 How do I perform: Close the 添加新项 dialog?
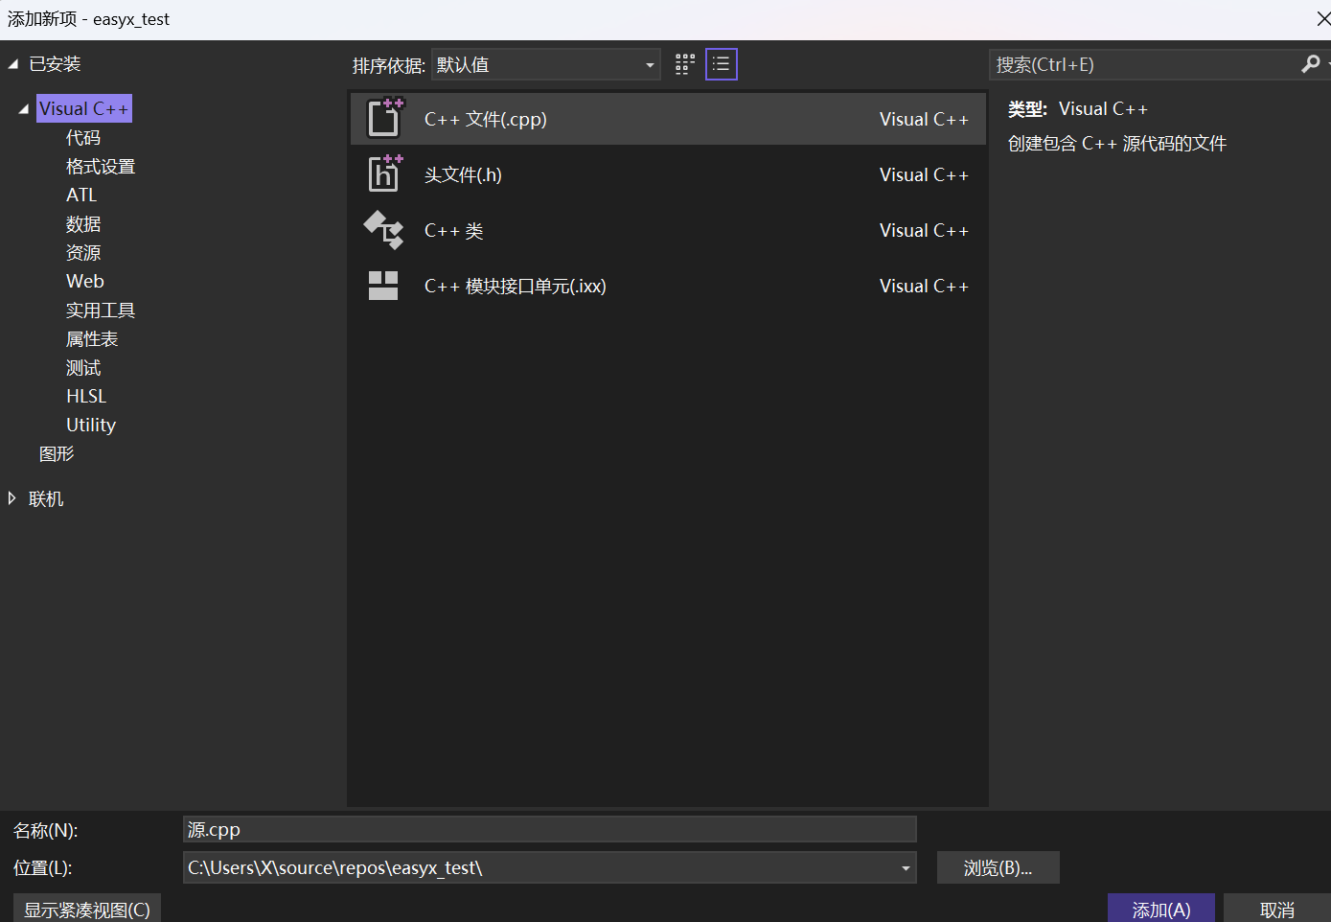pos(1322,18)
